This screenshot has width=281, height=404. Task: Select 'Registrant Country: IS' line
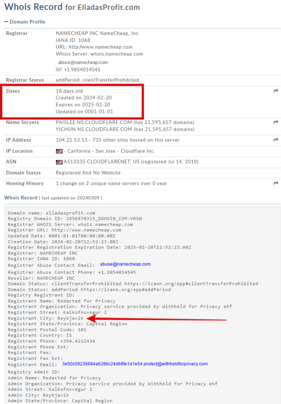40,335
